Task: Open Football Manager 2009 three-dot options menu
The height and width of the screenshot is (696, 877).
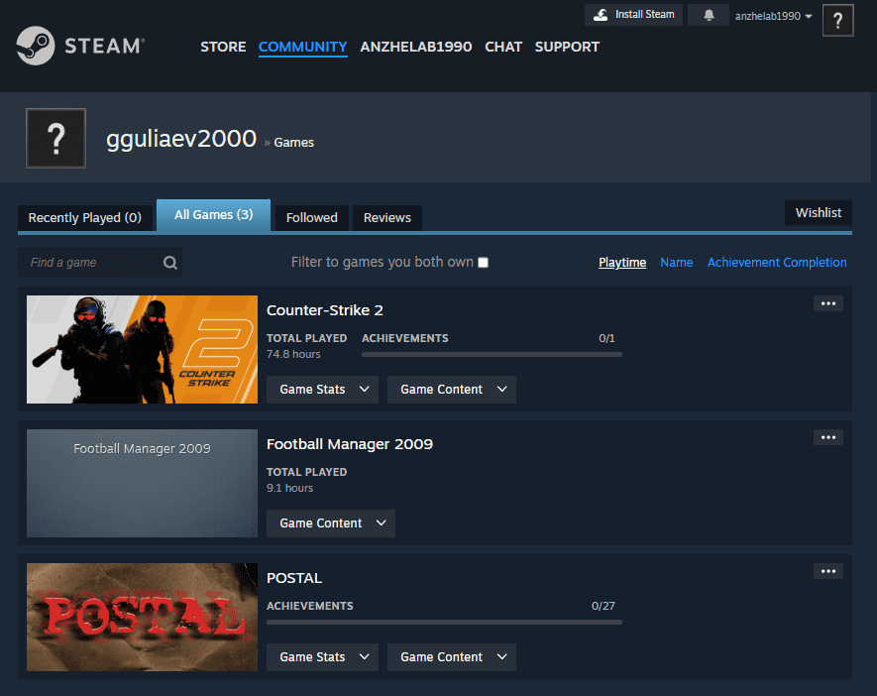Action: tap(827, 437)
